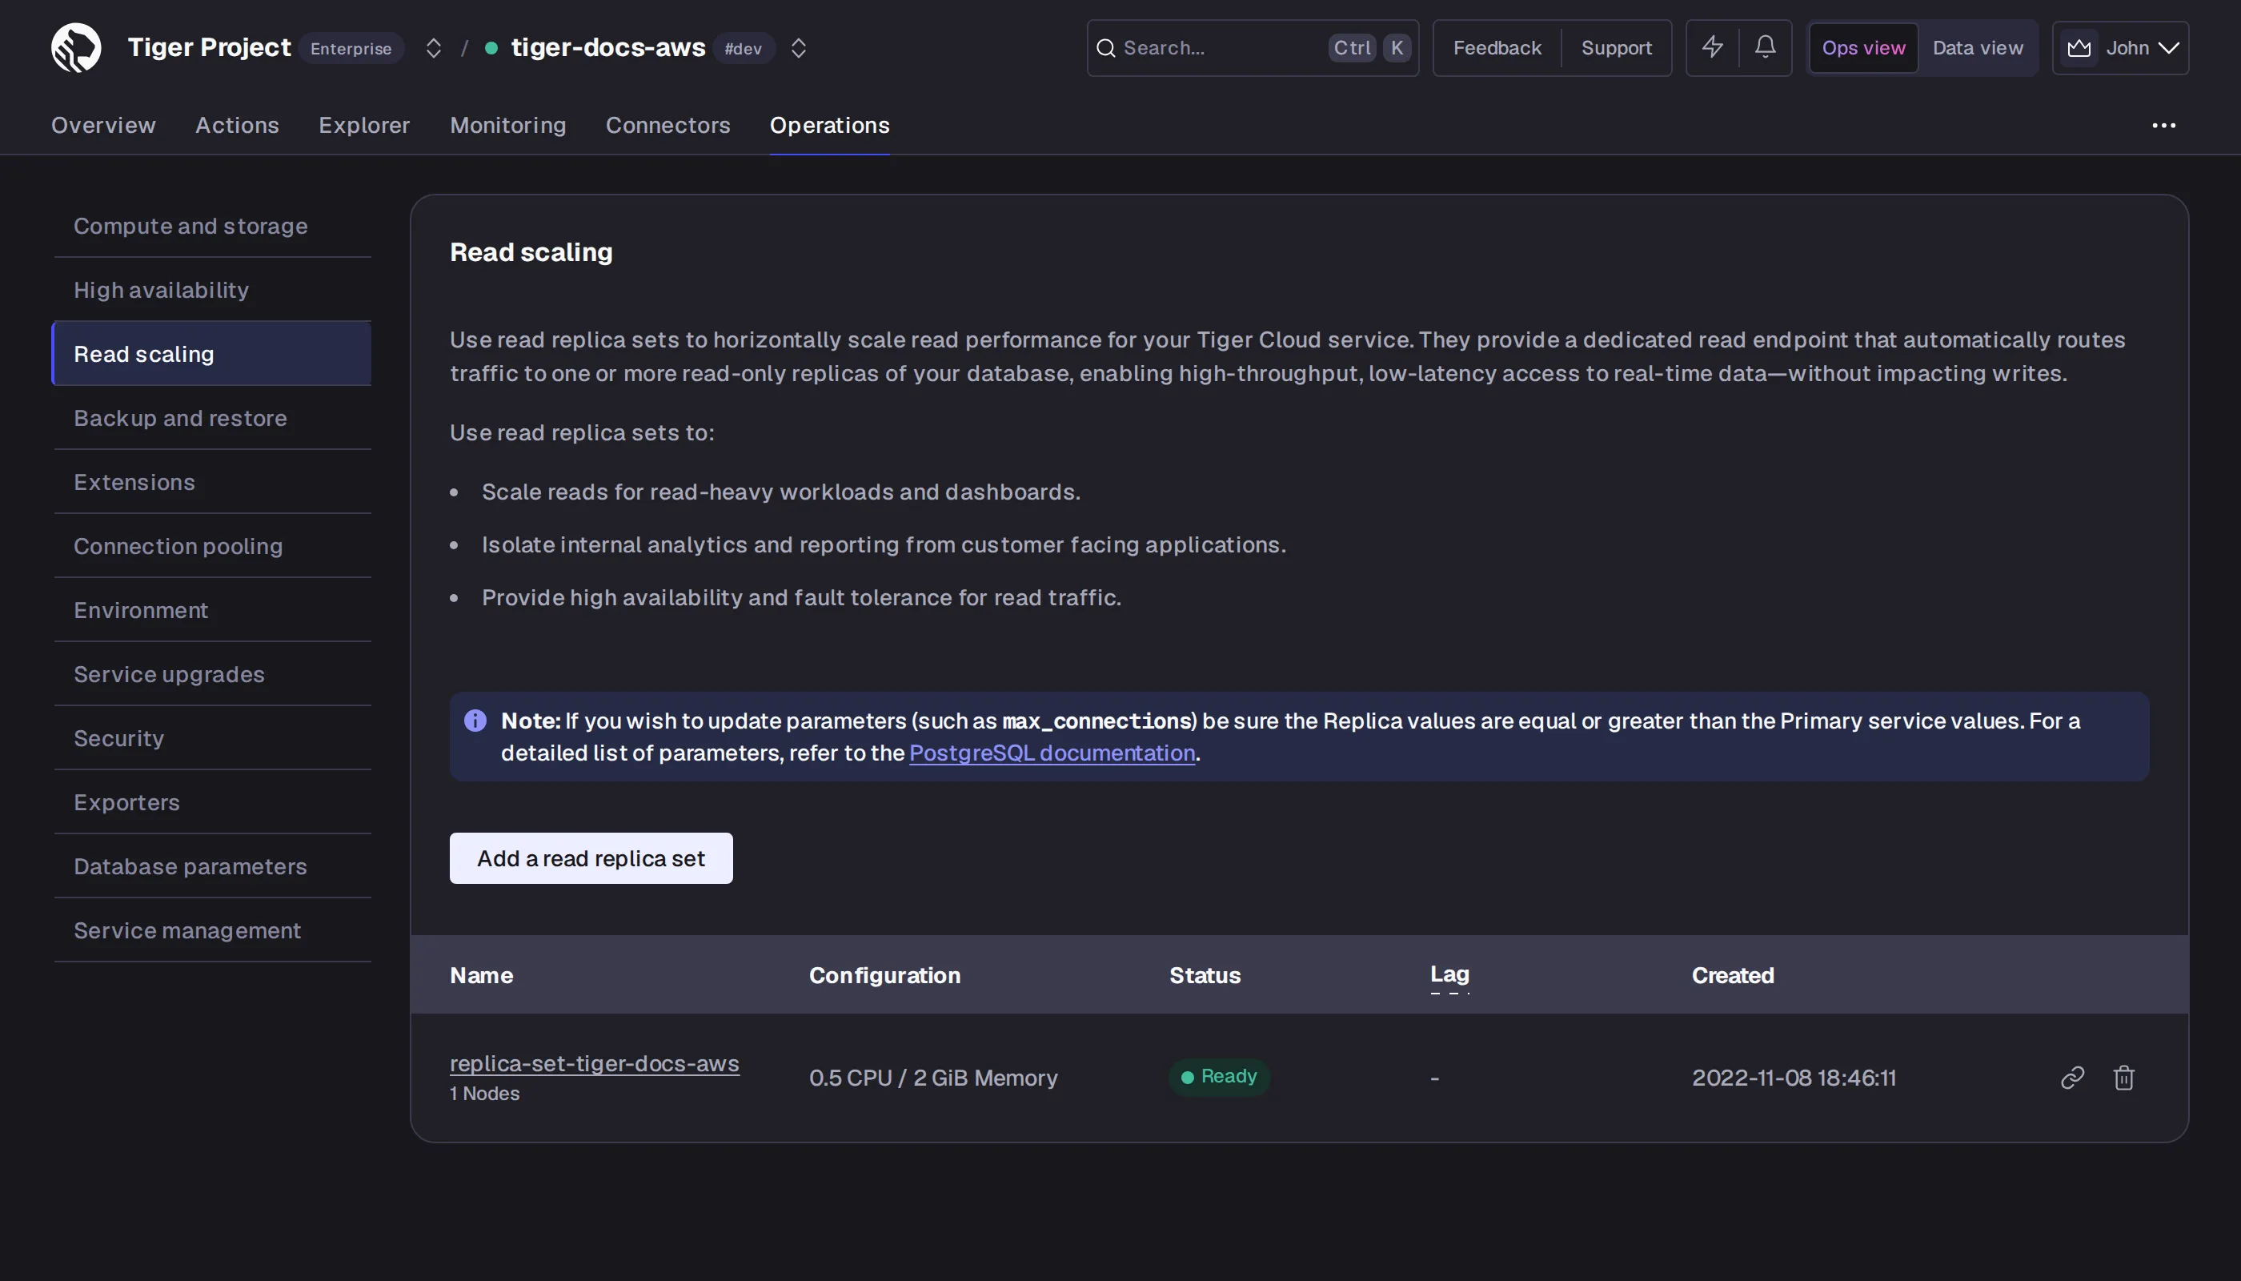Select Environment in sidebar
The image size is (2241, 1281).
[212, 610]
